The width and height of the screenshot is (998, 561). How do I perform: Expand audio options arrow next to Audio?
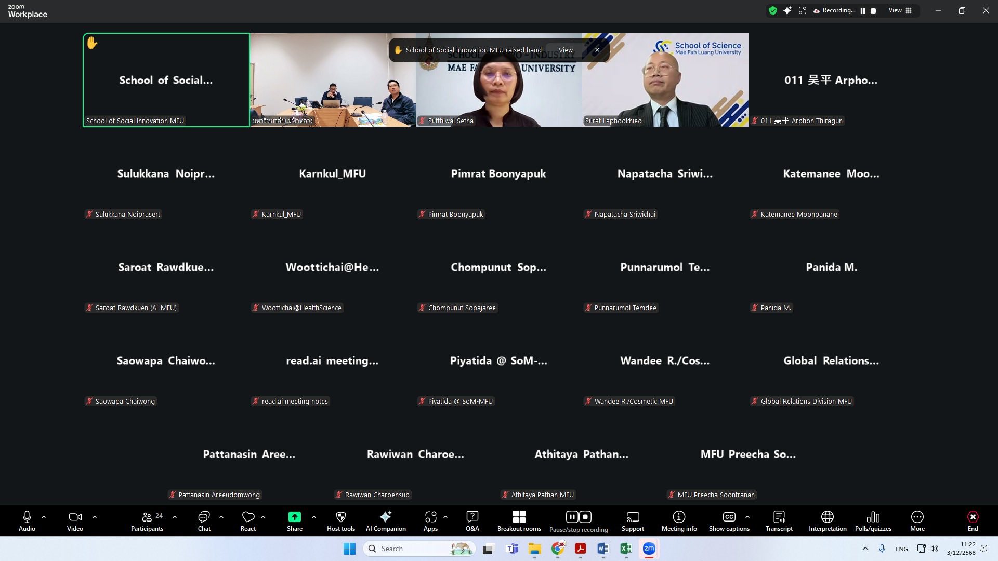click(x=44, y=517)
